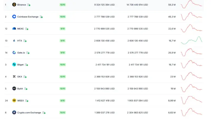Click Bitget's 19,7 M visits value
Screen dimensions: 211x120
pyautogui.click(x=172, y=65)
